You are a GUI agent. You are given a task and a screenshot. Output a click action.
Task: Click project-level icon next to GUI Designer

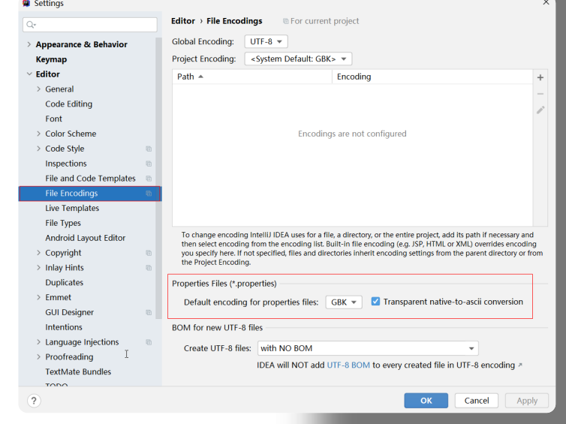[x=149, y=312]
